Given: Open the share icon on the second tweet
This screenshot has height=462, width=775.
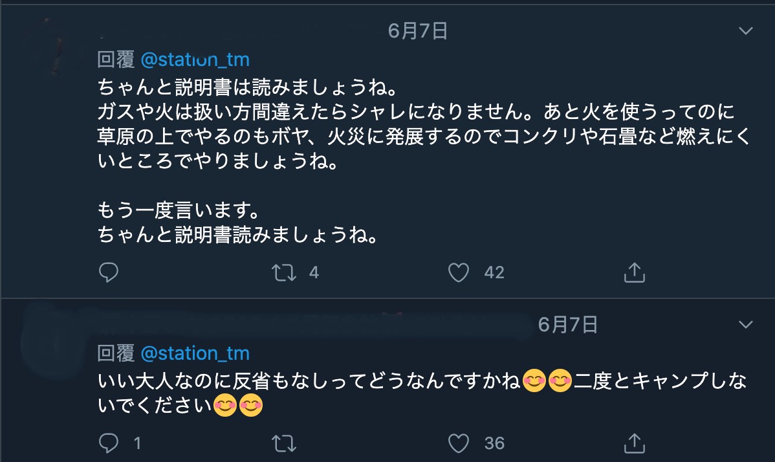Looking at the screenshot, I should (635, 444).
